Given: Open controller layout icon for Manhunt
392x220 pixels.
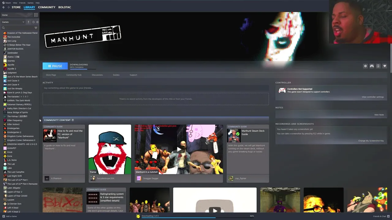Looking at the screenshot, I should [372, 66].
